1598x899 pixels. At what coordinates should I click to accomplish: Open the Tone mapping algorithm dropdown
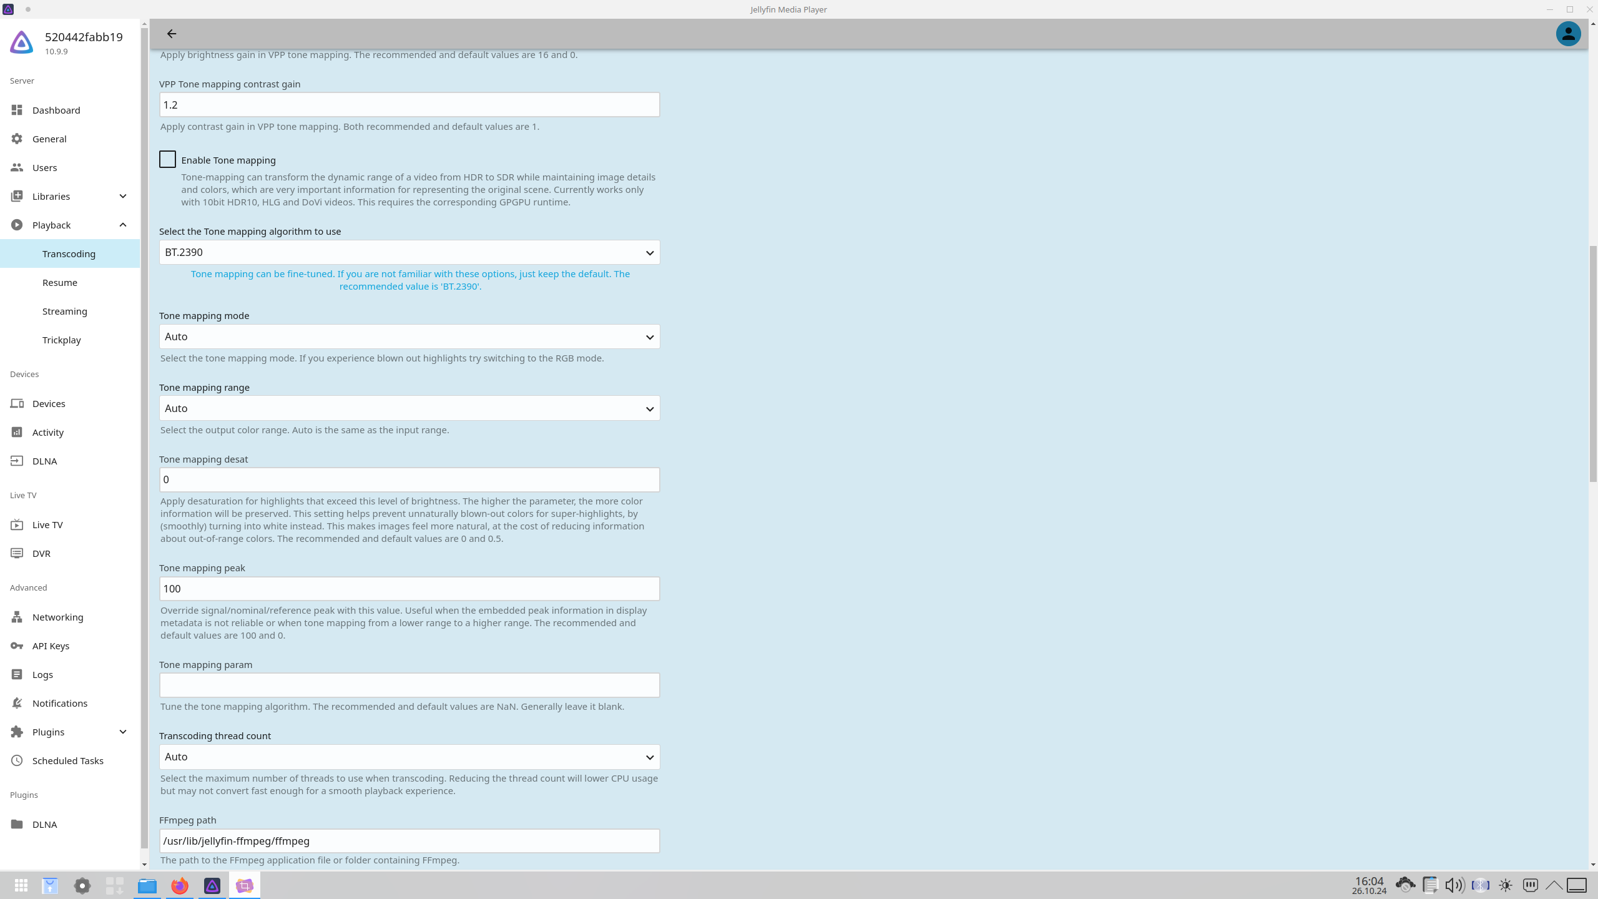pos(409,252)
